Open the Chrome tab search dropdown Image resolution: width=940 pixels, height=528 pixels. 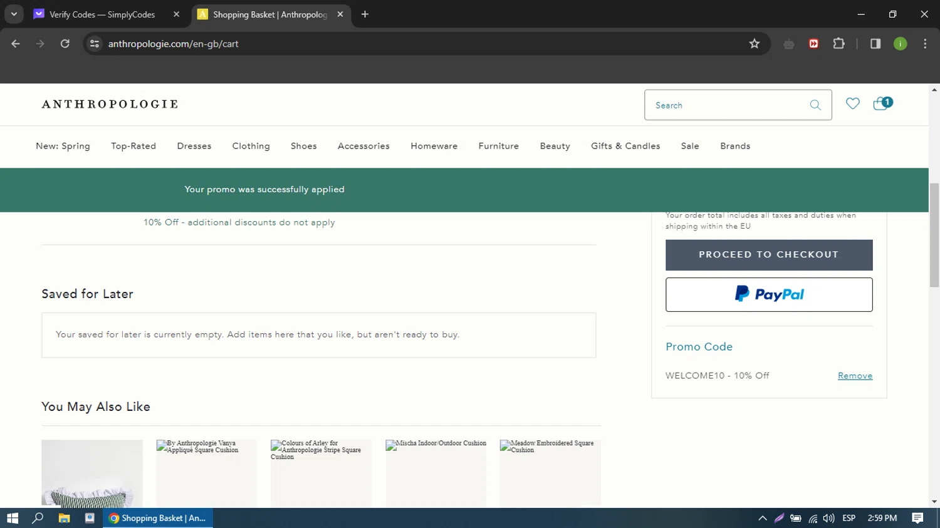(14, 14)
